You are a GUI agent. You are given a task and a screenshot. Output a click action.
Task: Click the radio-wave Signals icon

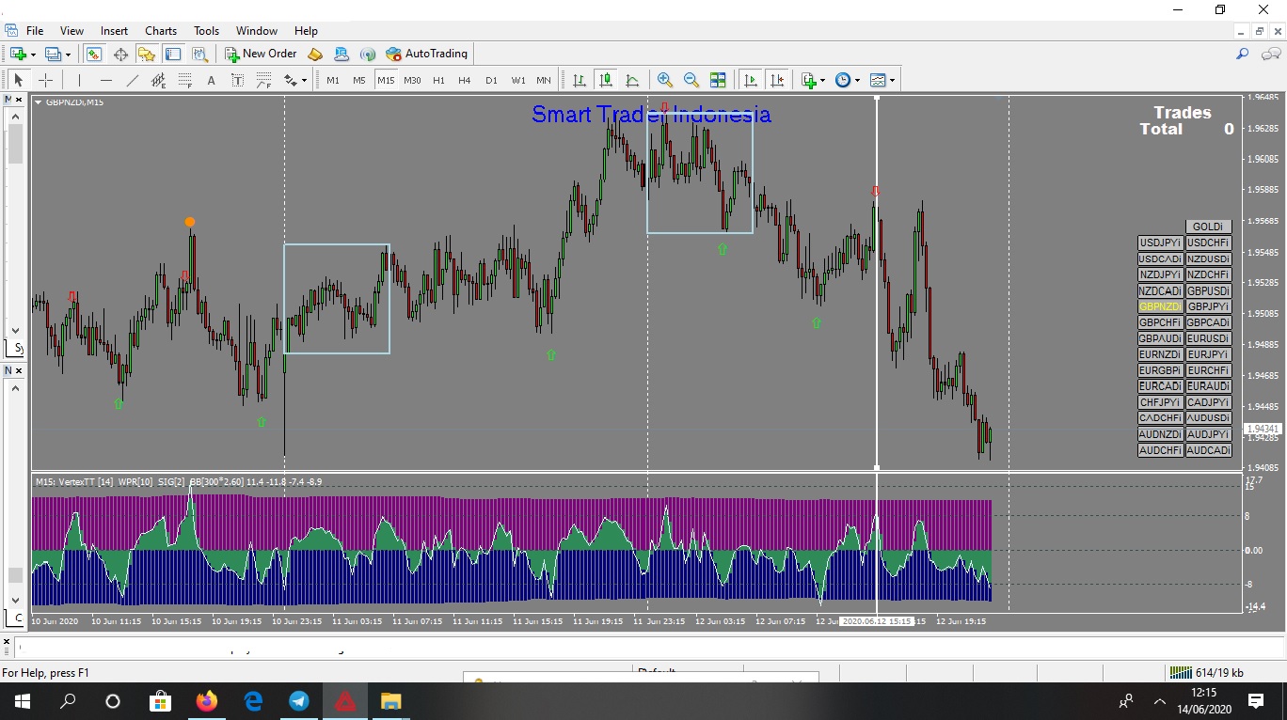[x=368, y=55]
